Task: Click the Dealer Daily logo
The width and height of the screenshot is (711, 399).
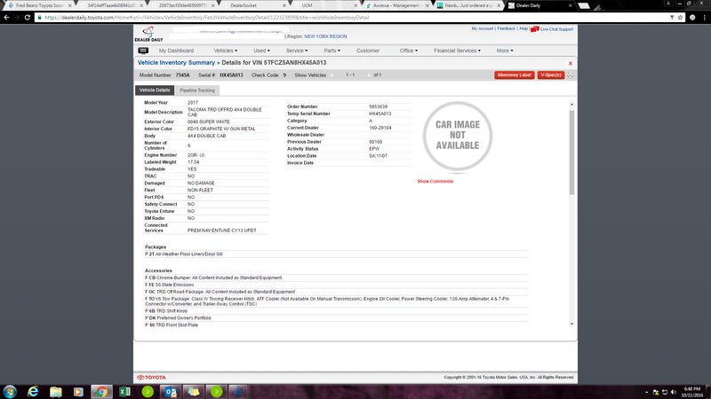Action: pyautogui.click(x=148, y=34)
